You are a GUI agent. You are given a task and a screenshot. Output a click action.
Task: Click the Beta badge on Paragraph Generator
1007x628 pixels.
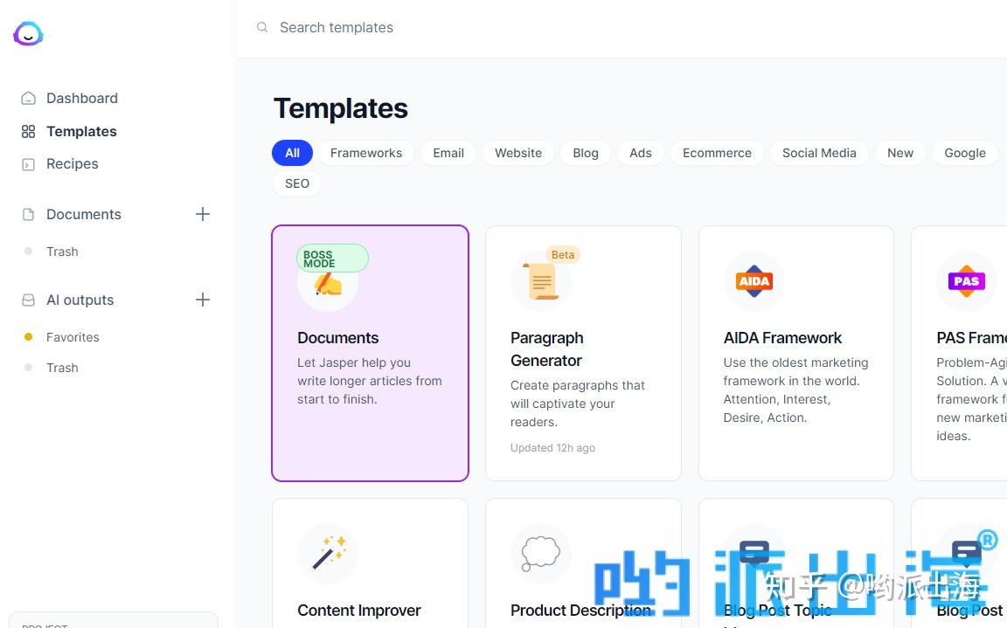[563, 255]
